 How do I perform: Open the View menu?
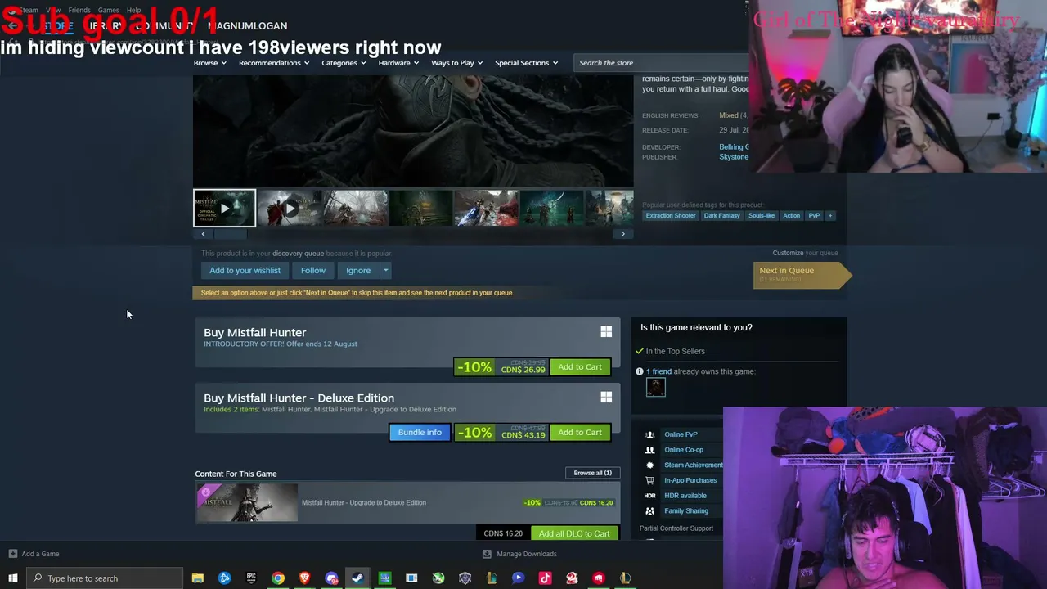[x=53, y=11]
